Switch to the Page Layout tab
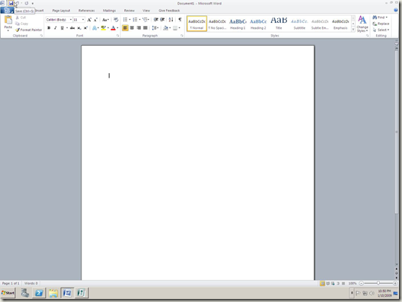The width and height of the screenshot is (402, 302). (61, 11)
